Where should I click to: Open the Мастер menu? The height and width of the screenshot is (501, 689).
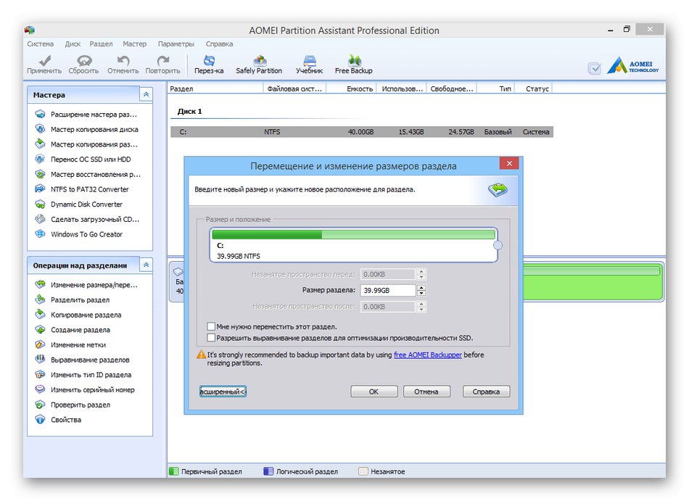pos(134,44)
